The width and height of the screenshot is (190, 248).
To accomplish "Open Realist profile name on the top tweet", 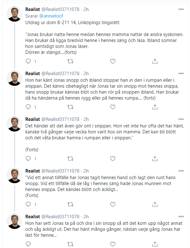I will (x=33, y=9).
